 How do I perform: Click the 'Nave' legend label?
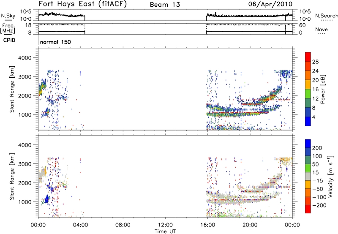click(322, 30)
